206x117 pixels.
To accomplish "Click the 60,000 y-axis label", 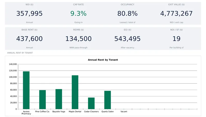I will 14,90.
